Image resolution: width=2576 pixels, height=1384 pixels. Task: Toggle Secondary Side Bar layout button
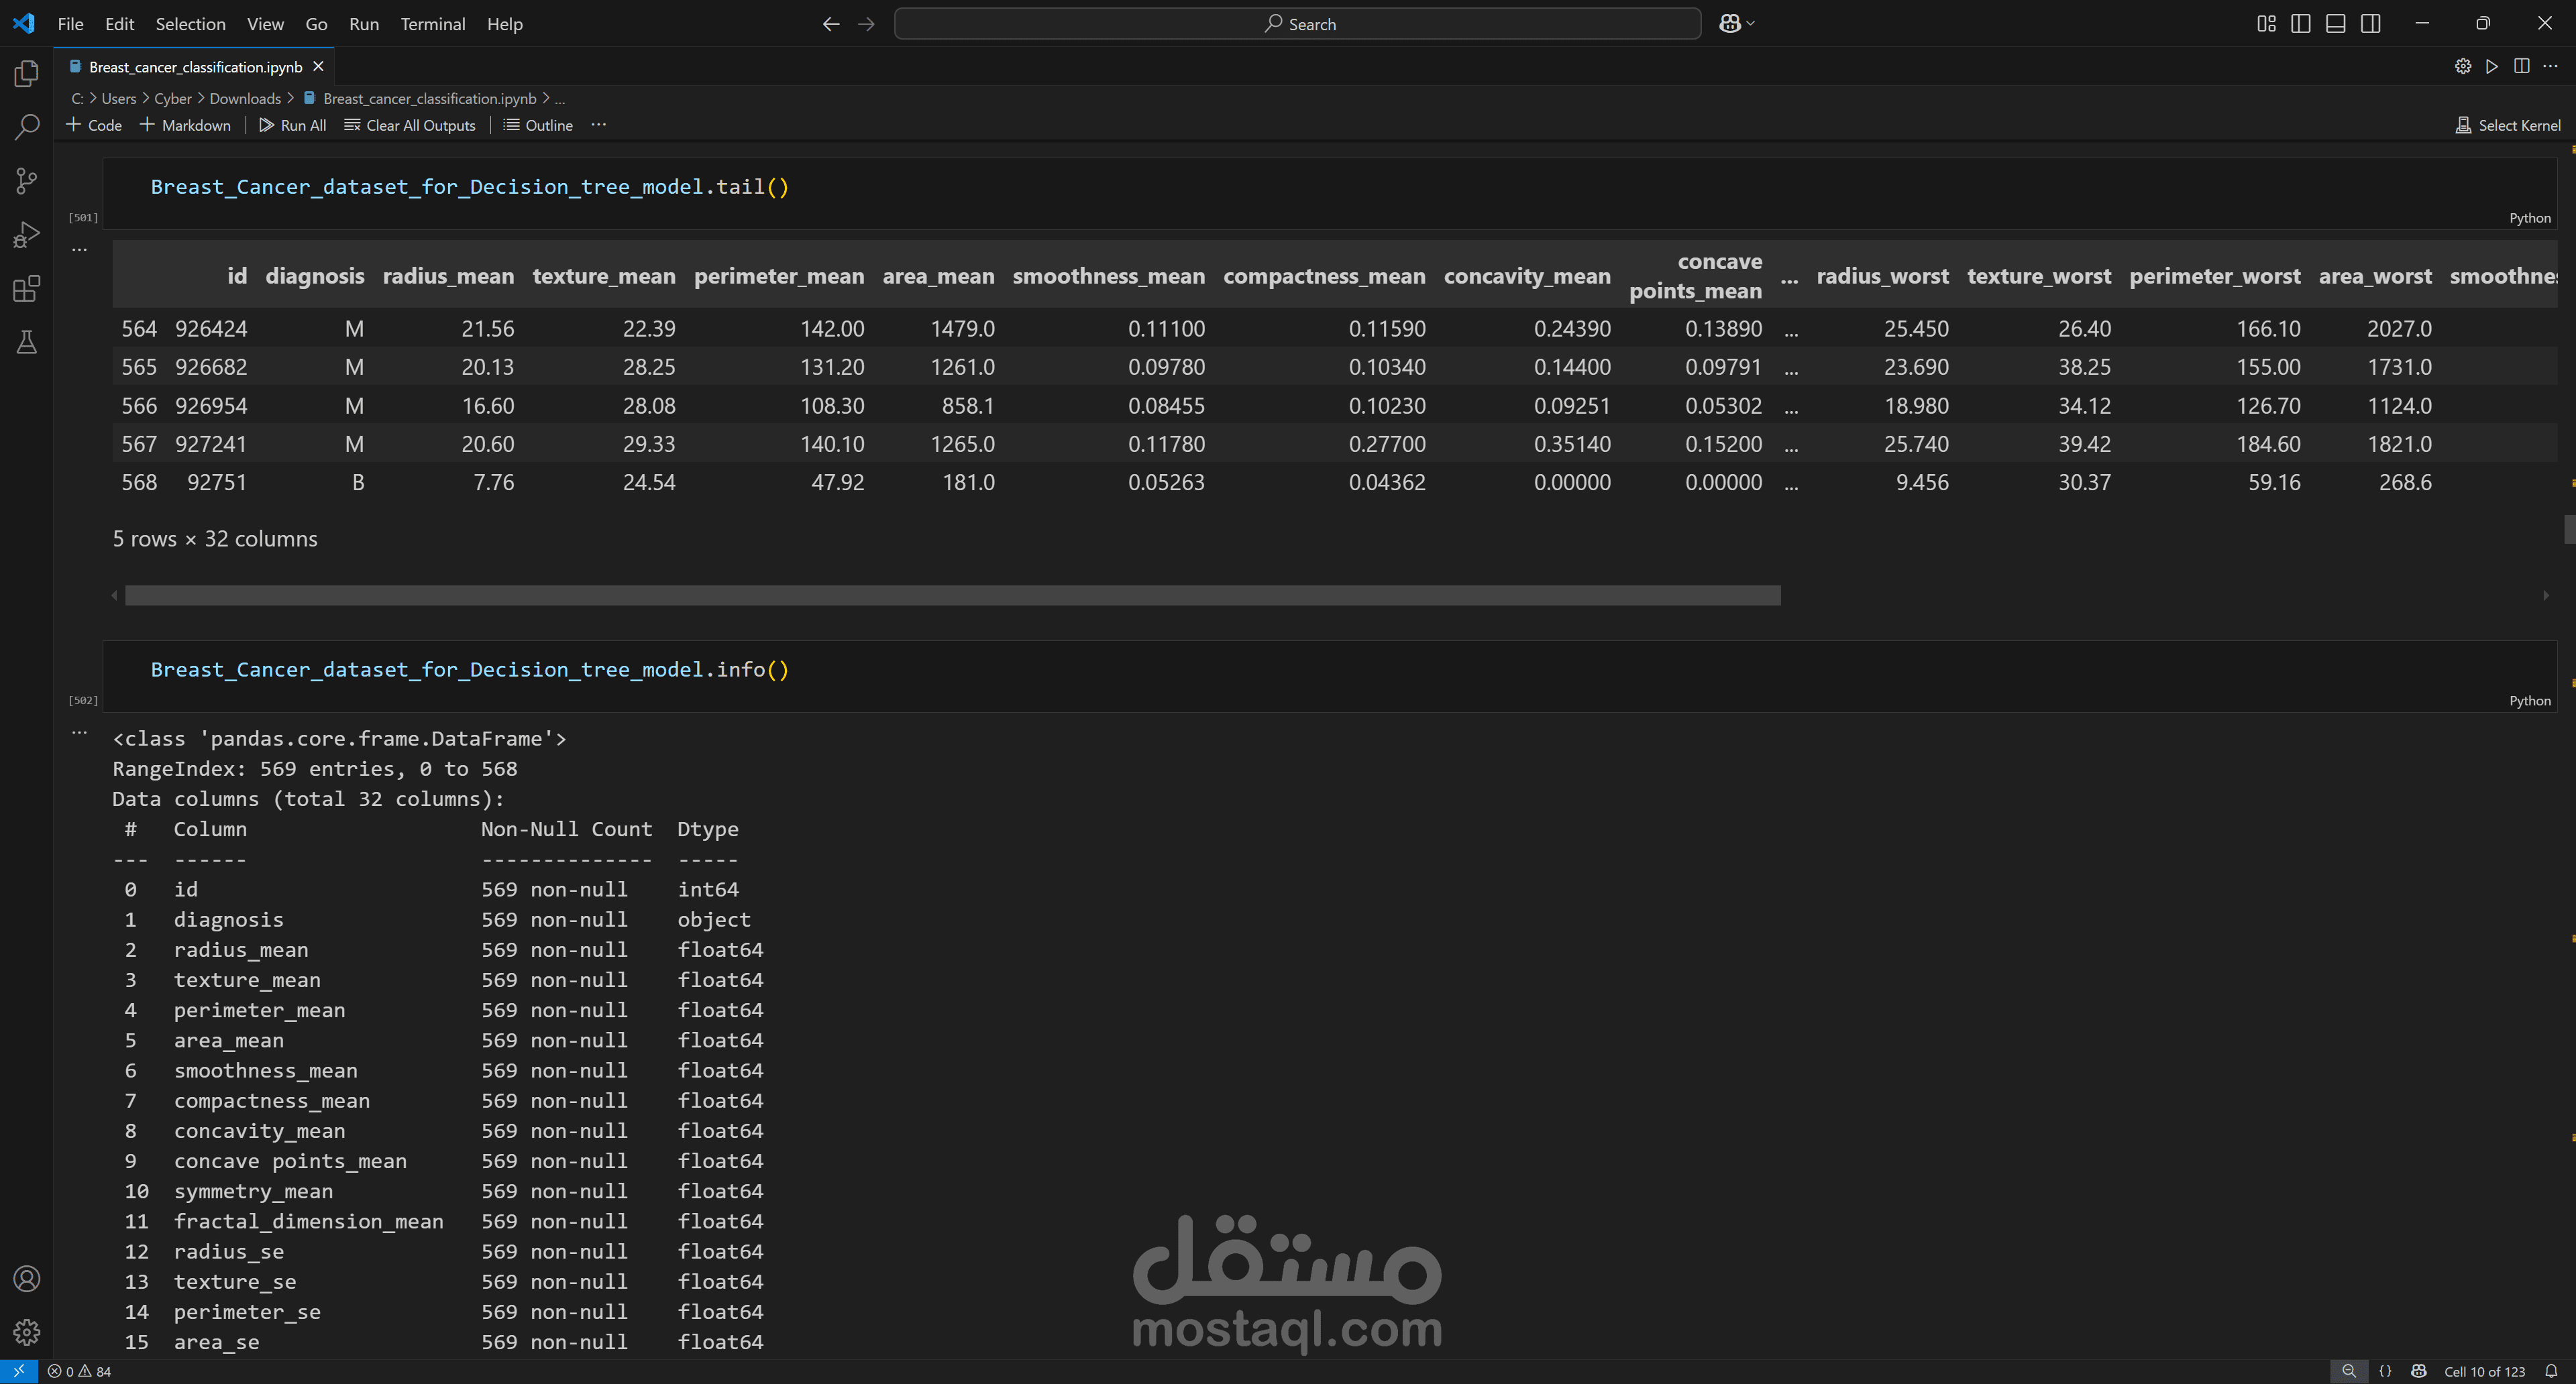click(2370, 24)
